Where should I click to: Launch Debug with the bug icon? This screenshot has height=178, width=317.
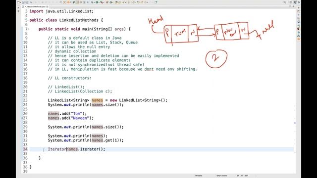coord(92,2)
